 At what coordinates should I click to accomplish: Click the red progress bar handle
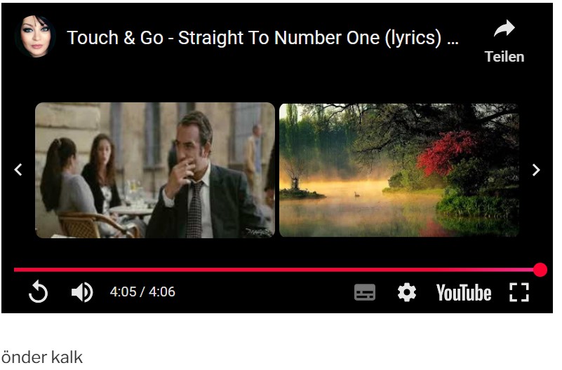pyautogui.click(x=540, y=270)
